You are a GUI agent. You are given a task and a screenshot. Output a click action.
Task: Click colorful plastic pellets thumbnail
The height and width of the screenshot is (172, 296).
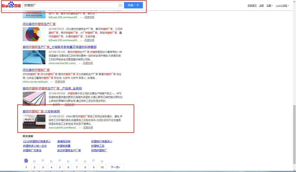coord(34,34)
